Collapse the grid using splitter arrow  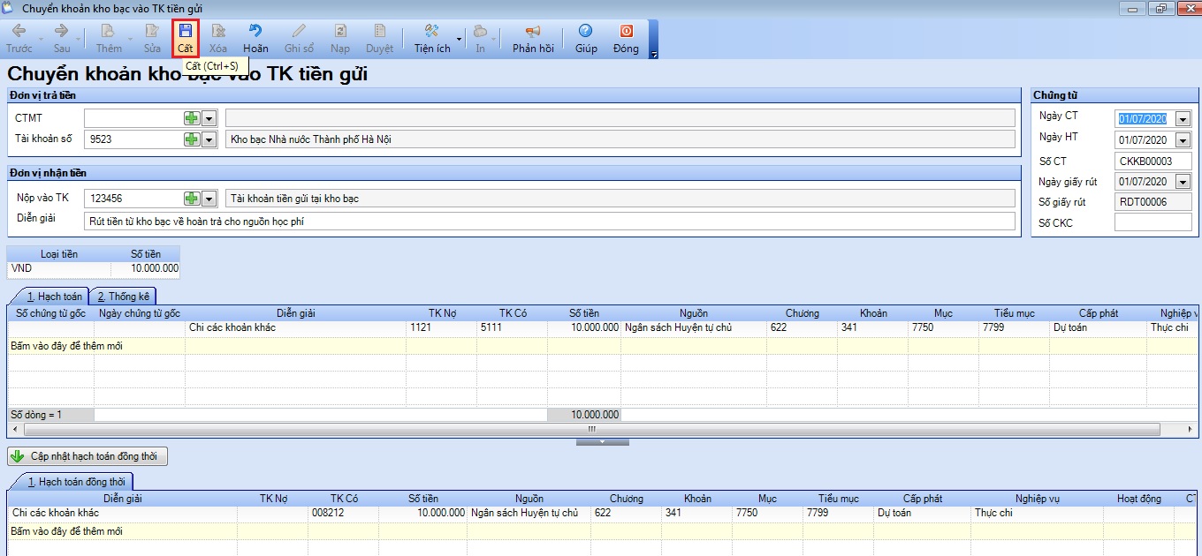tap(602, 441)
